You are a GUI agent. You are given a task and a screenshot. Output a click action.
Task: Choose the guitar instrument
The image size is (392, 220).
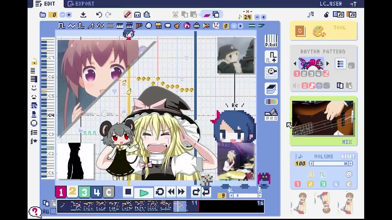pos(177,26)
